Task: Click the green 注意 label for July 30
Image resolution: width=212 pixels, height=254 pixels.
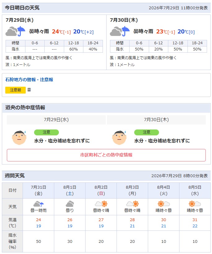Action: [147, 132]
